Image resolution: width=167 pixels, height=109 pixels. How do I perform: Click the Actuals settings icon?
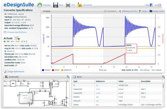point(17,38)
